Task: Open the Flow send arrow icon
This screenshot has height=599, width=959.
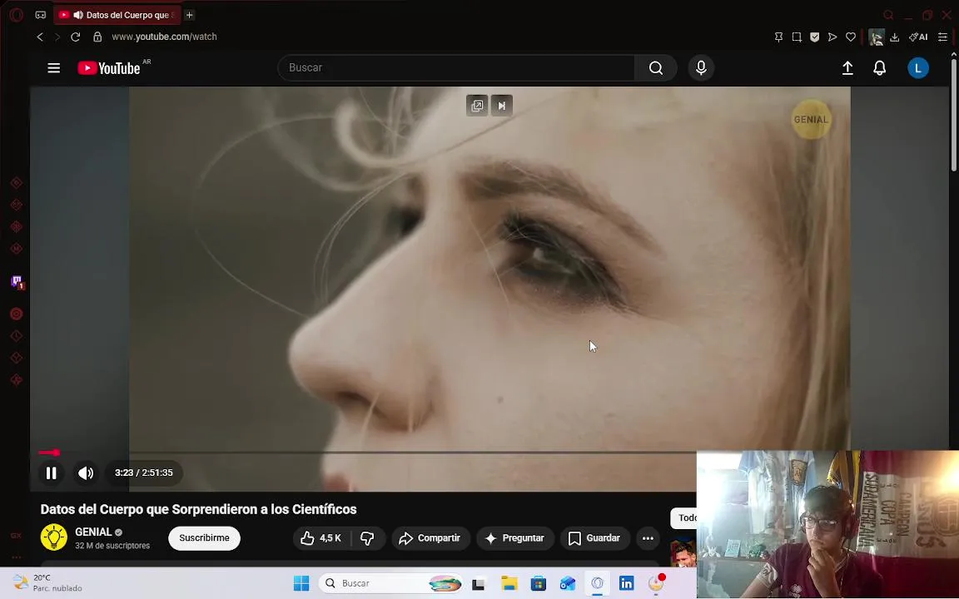Action: pos(832,37)
